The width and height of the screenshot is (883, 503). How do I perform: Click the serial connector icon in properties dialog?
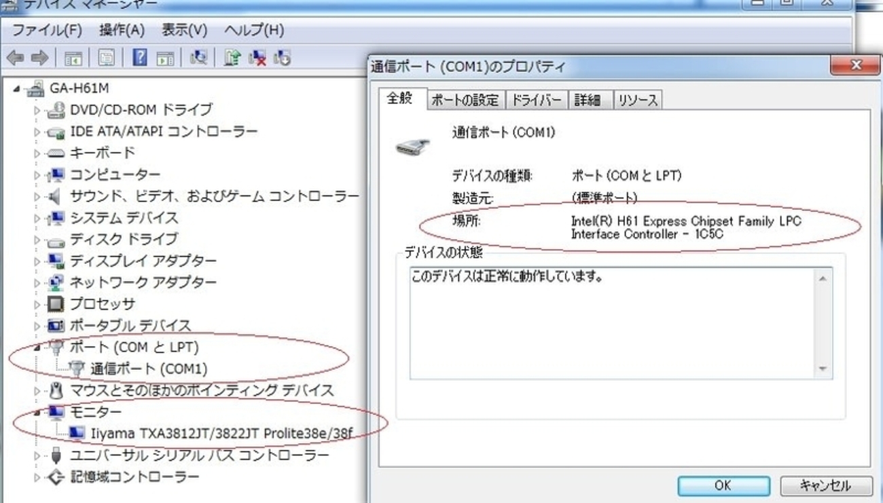[413, 145]
